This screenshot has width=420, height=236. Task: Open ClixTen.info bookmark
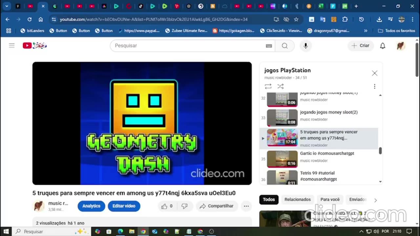pos(282,31)
